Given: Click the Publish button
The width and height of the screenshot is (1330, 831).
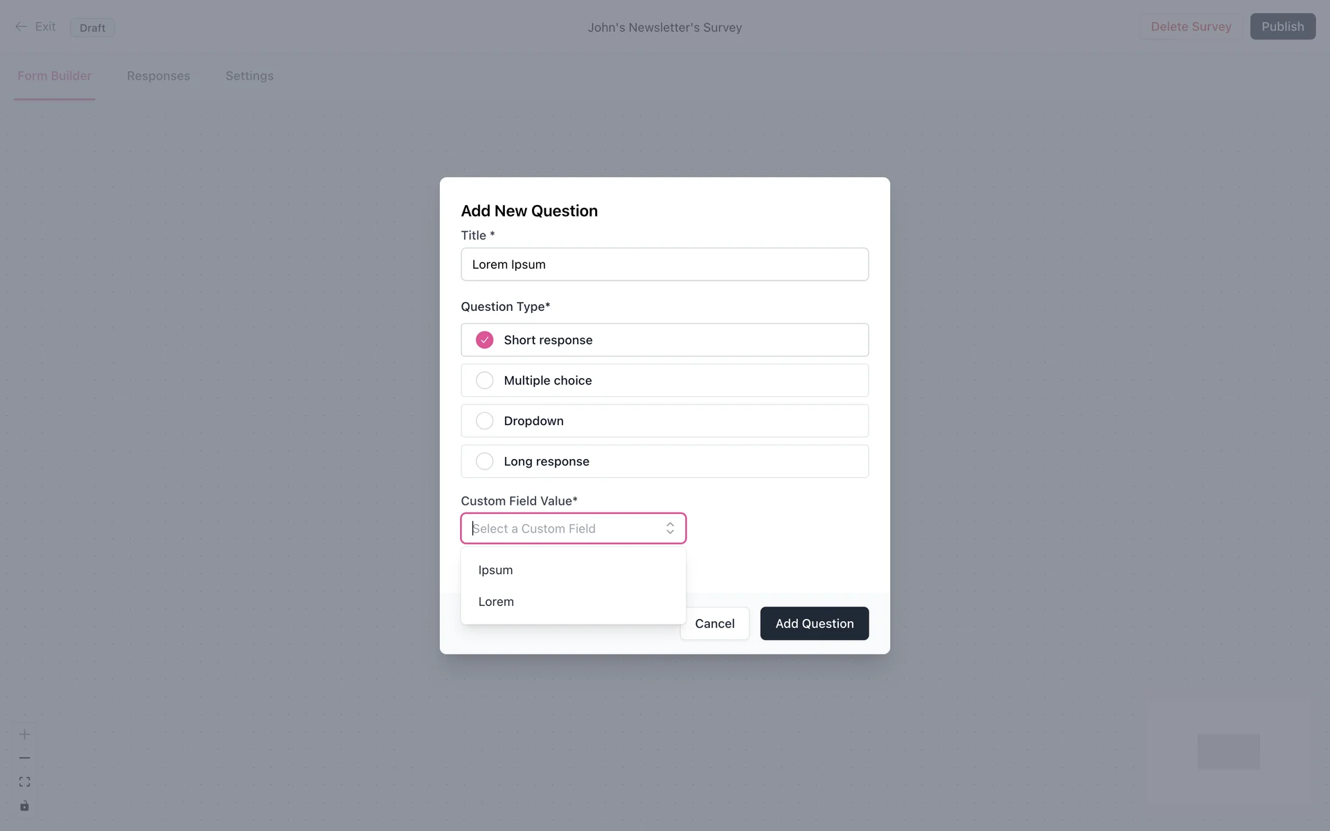Looking at the screenshot, I should coord(1282,26).
